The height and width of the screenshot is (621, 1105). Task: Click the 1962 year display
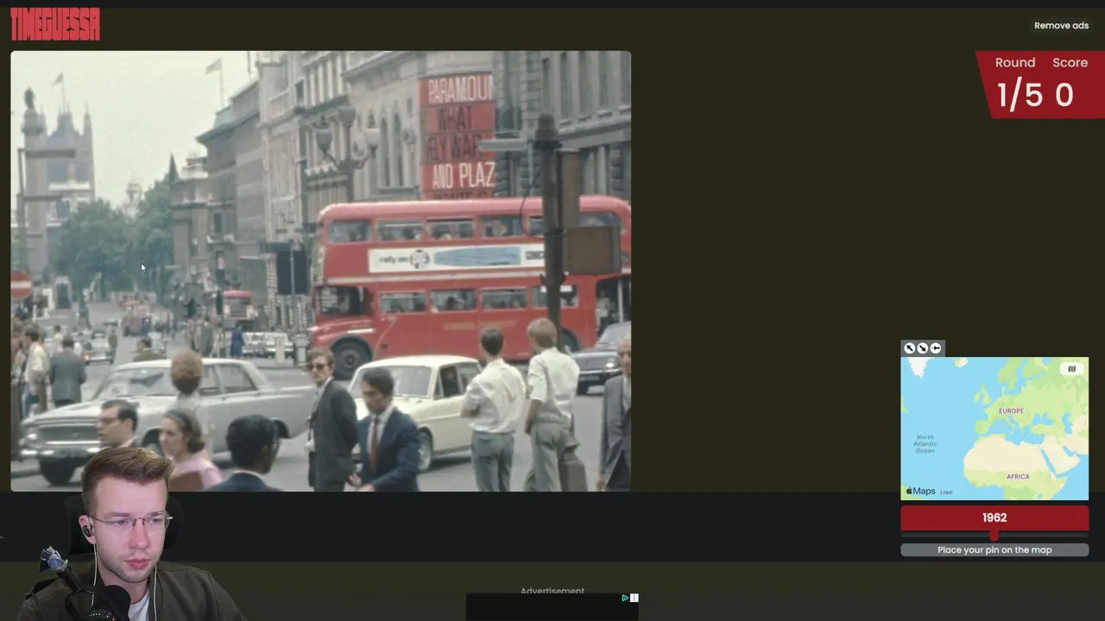pos(994,517)
